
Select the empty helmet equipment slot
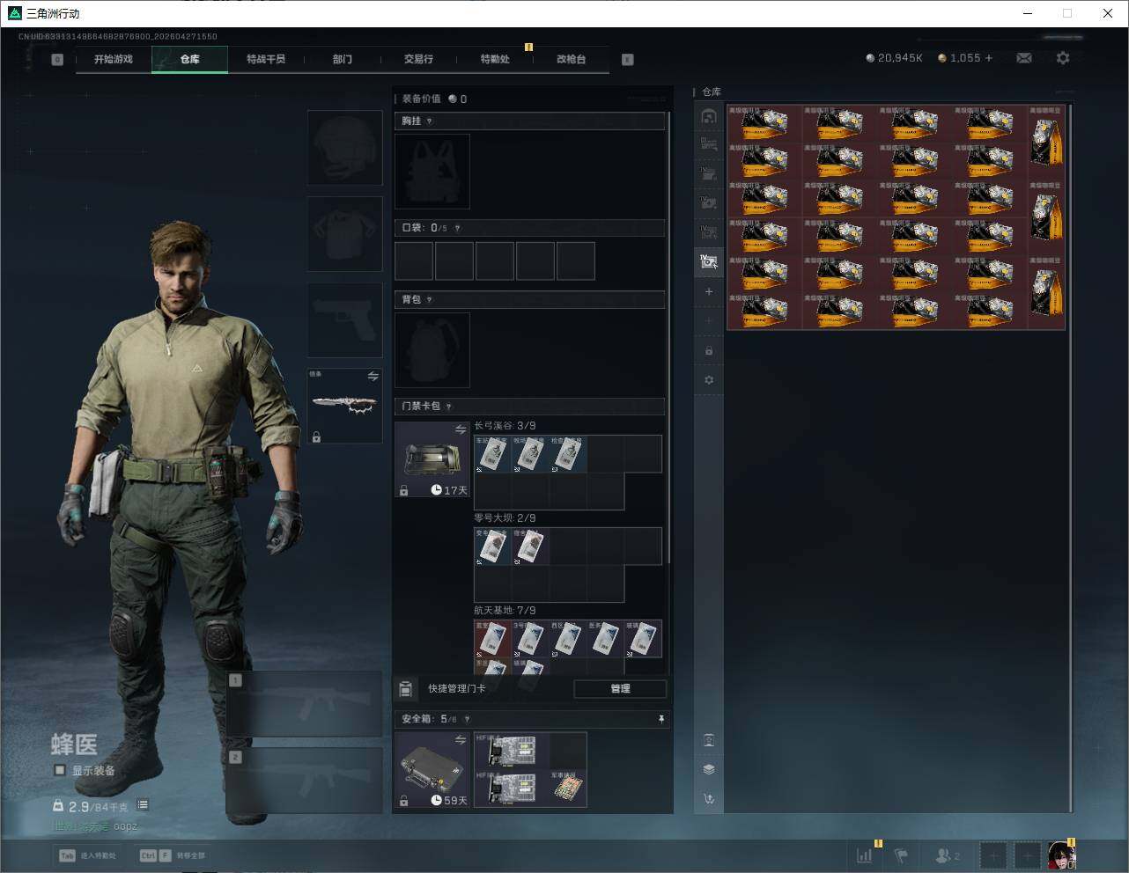pyautogui.click(x=344, y=147)
